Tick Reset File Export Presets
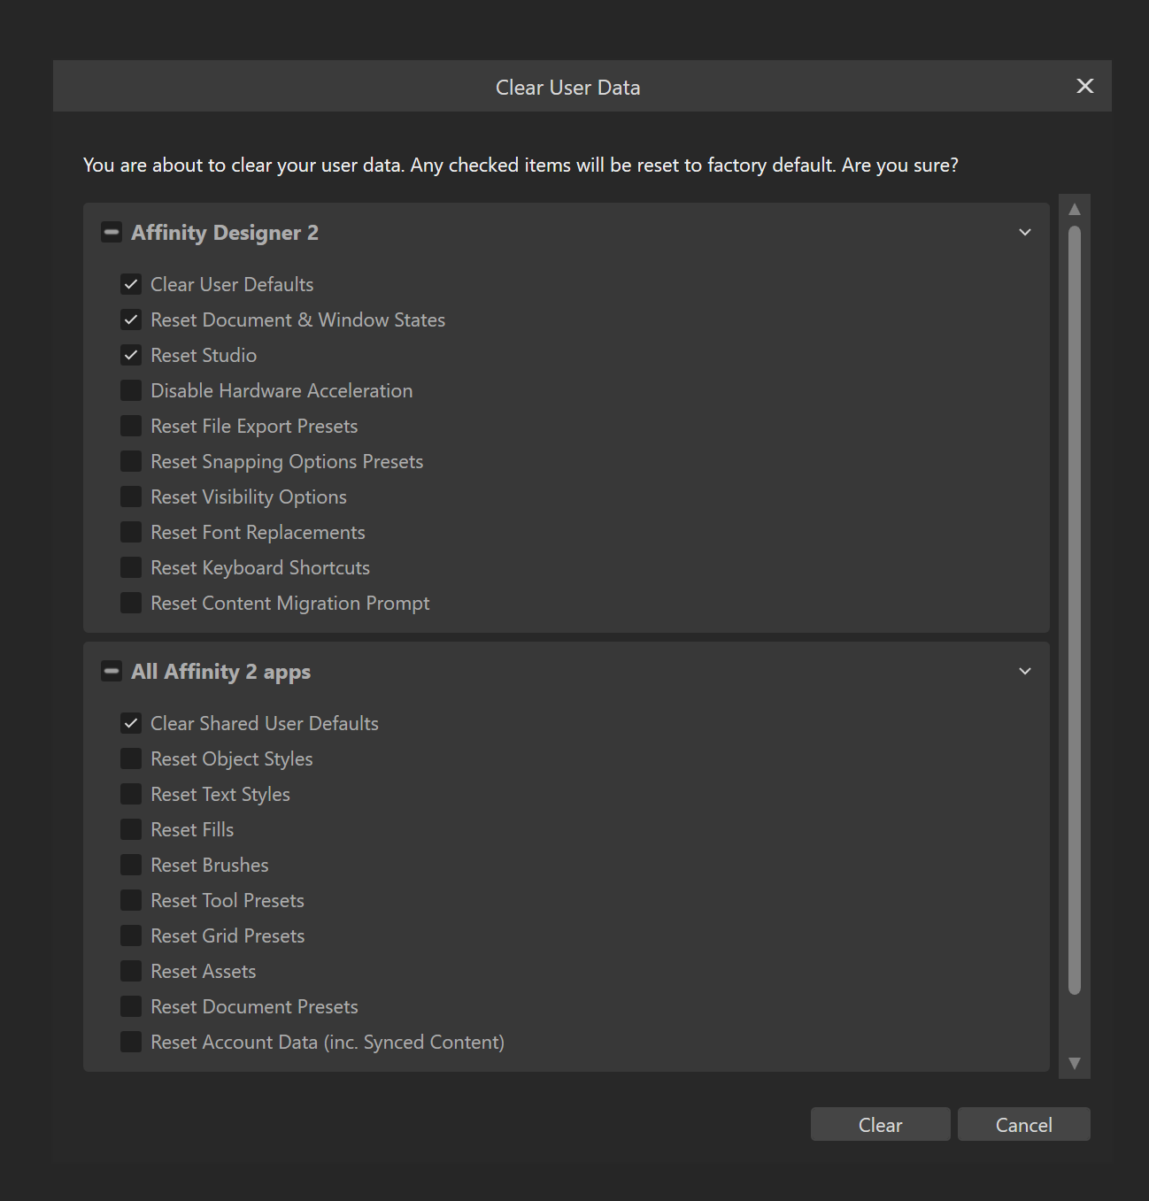This screenshot has width=1149, height=1201. [131, 426]
